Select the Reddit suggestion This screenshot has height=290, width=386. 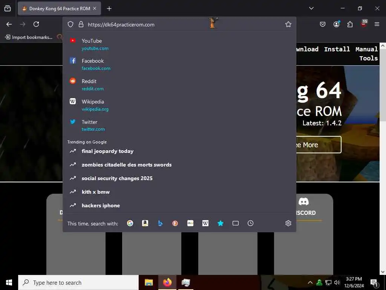click(179, 85)
